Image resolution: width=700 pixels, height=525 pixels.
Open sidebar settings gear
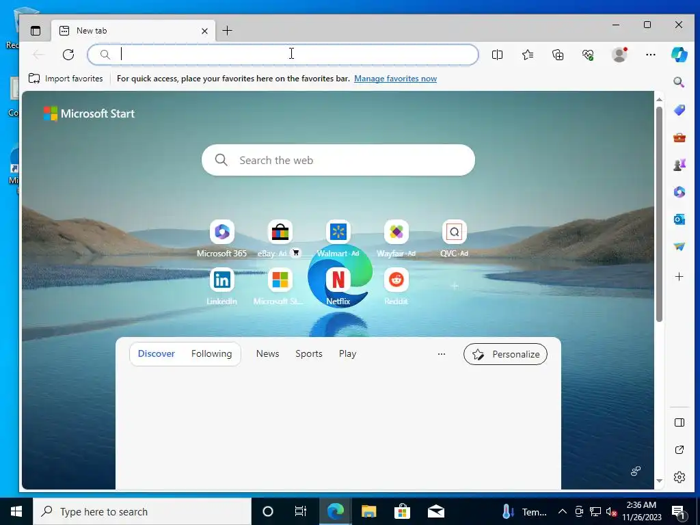pyautogui.click(x=679, y=476)
